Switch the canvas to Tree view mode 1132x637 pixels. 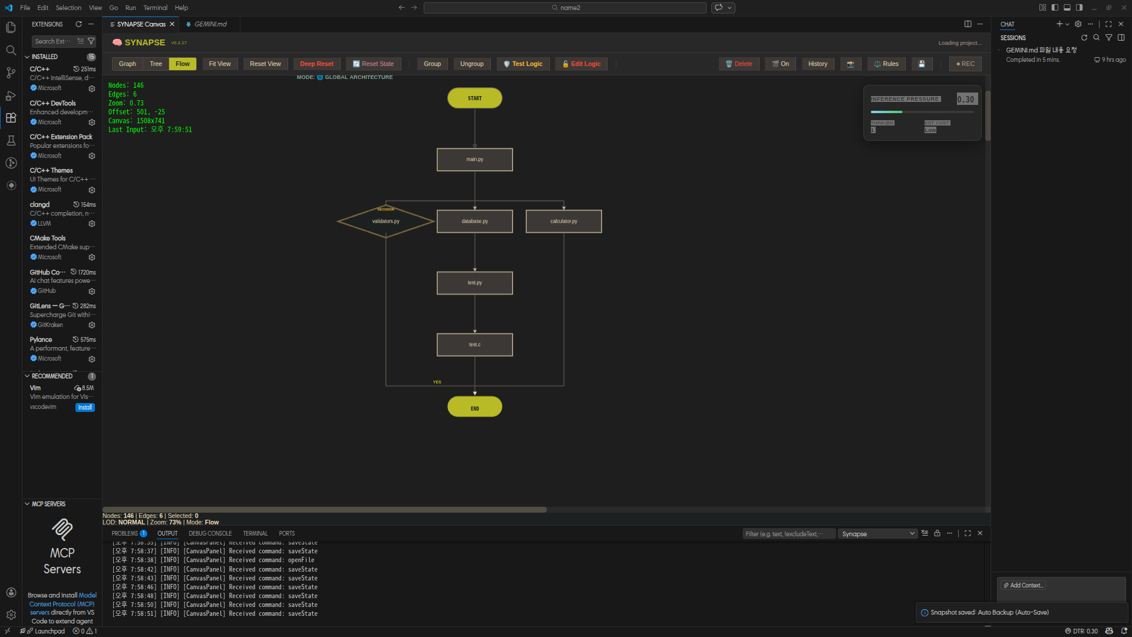156,64
